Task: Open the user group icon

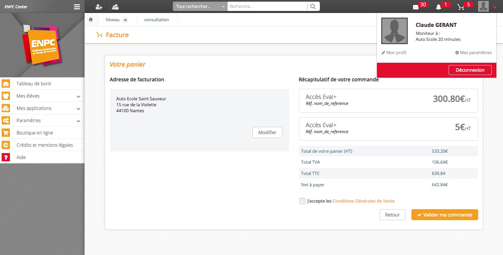Action: [x=115, y=7]
